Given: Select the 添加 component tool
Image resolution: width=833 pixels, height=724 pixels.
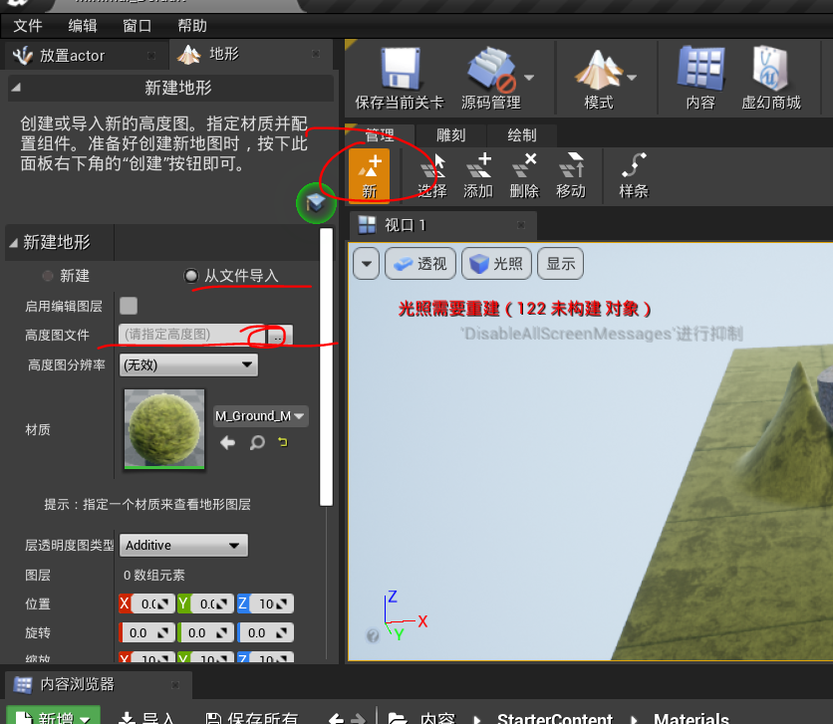Looking at the screenshot, I should pos(478,175).
